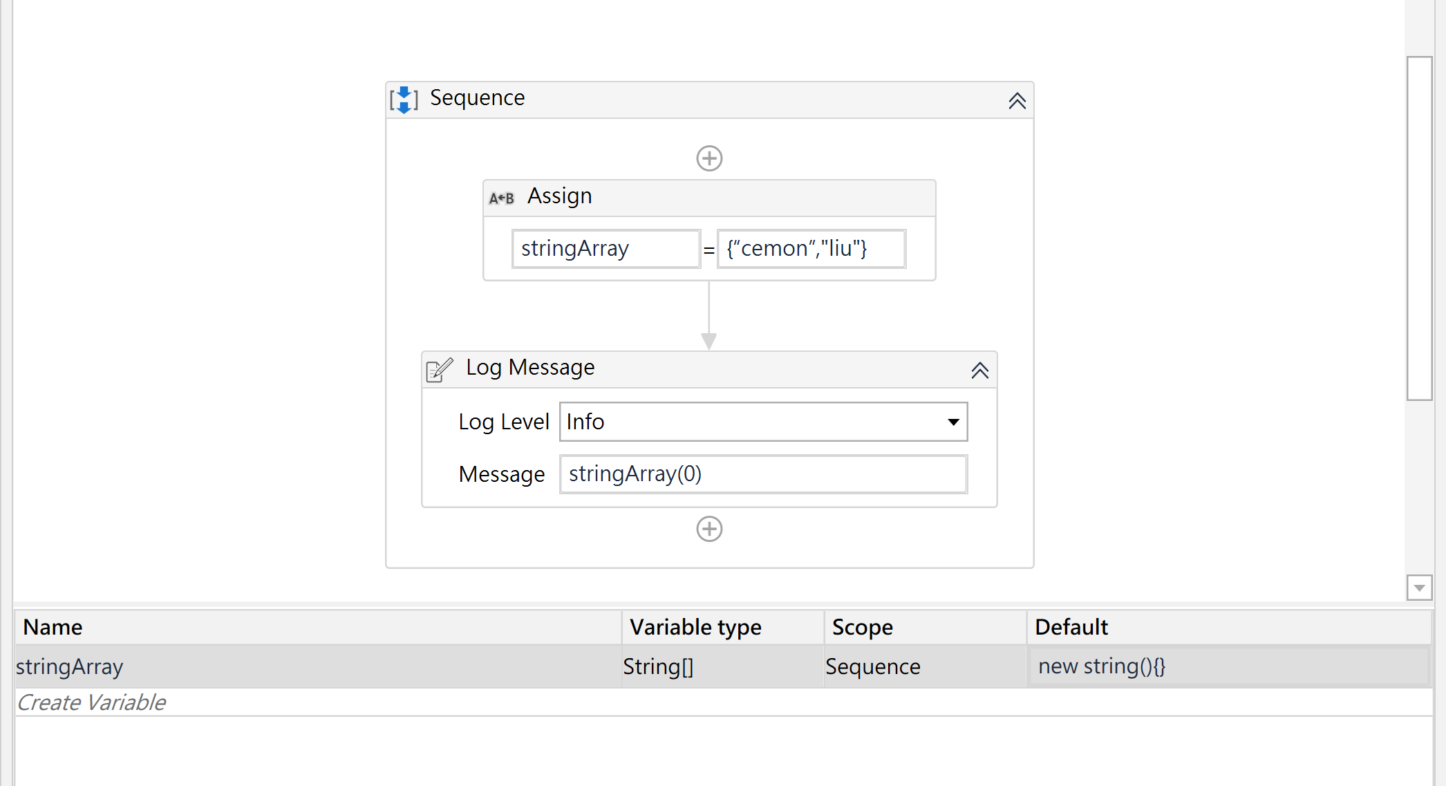Click the Message field with stringArray(0)
The width and height of the screenshot is (1446, 786).
coord(762,474)
